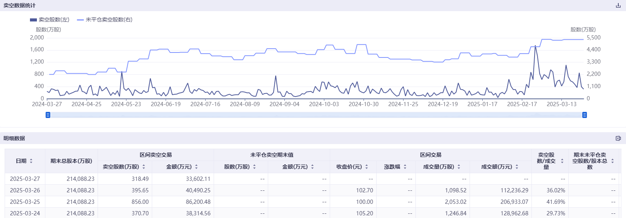Sort by 成交量(万股) column icon
This screenshot has height=218, width=626.
click(x=459, y=167)
